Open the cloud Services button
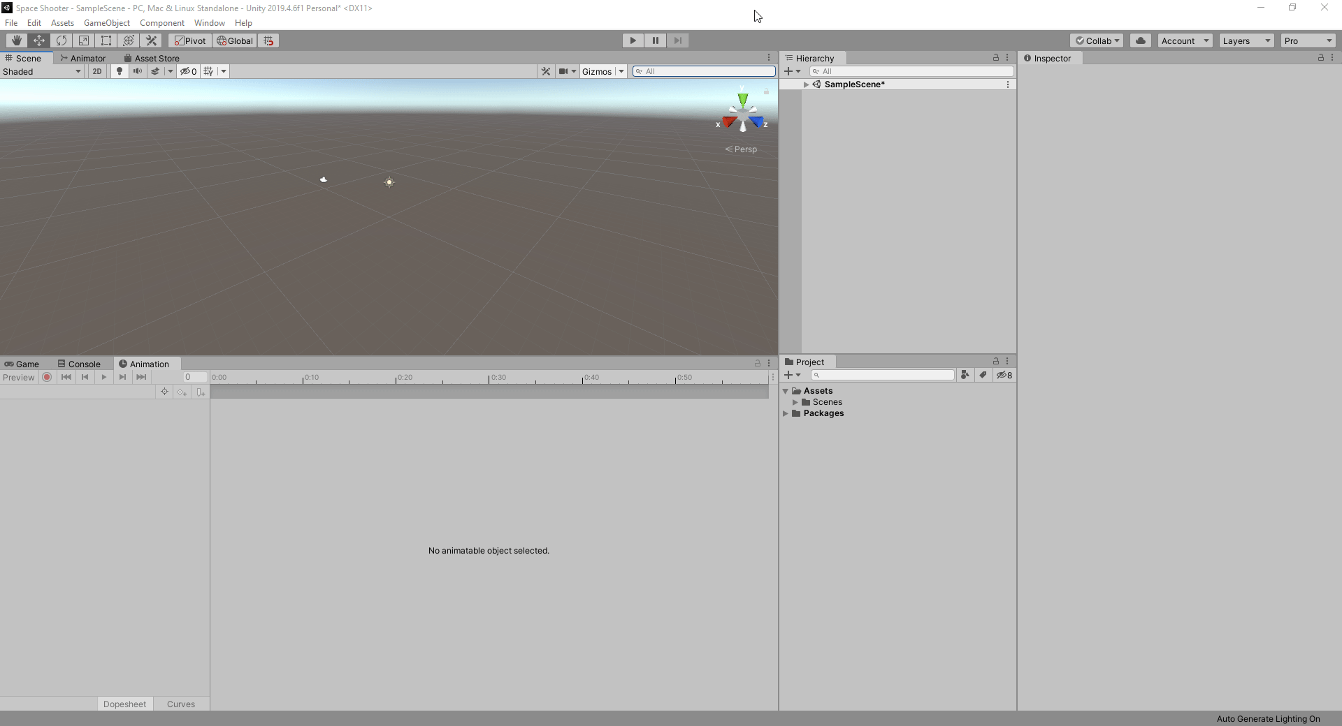Viewport: 1342px width, 726px height. [x=1141, y=40]
